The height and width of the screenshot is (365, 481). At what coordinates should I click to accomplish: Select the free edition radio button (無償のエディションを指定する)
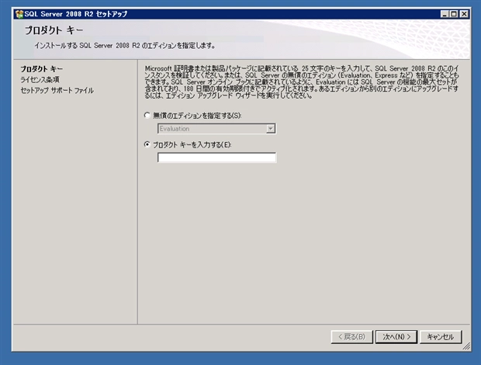[x=147, y=116]
